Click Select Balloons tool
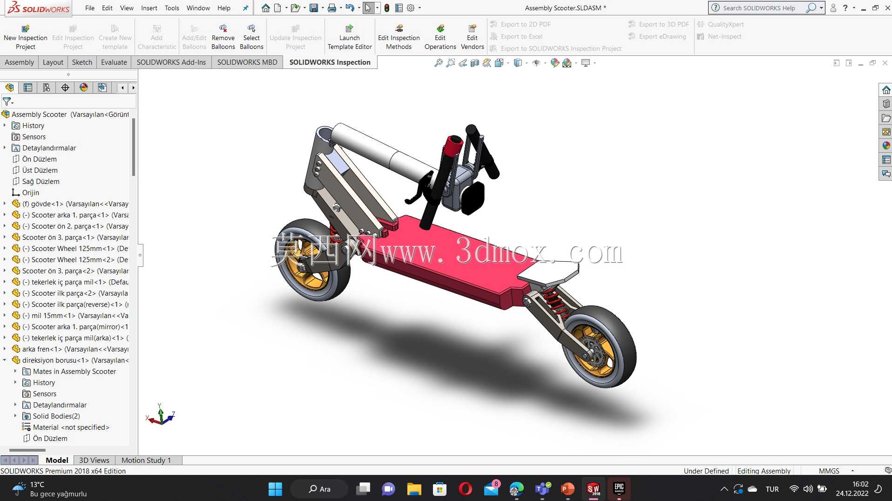 (x=251, y=37)
